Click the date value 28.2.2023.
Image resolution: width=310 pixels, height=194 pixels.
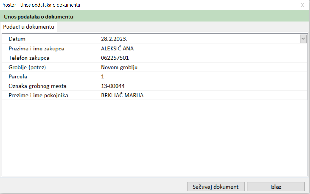(114, 39)
